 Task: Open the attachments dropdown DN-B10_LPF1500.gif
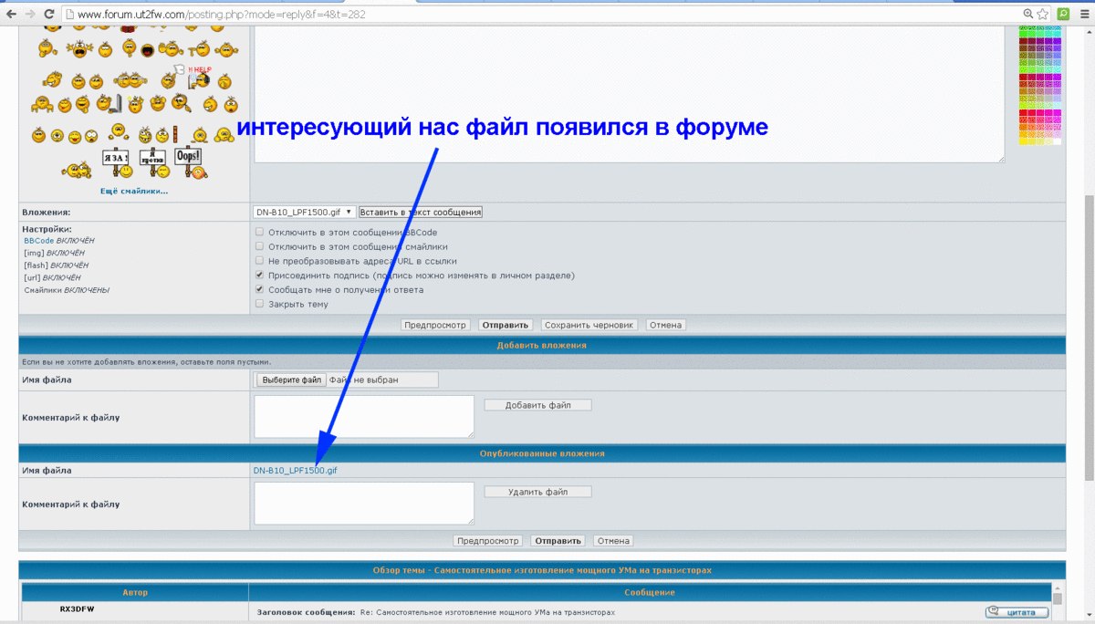(x=304, y=212)
